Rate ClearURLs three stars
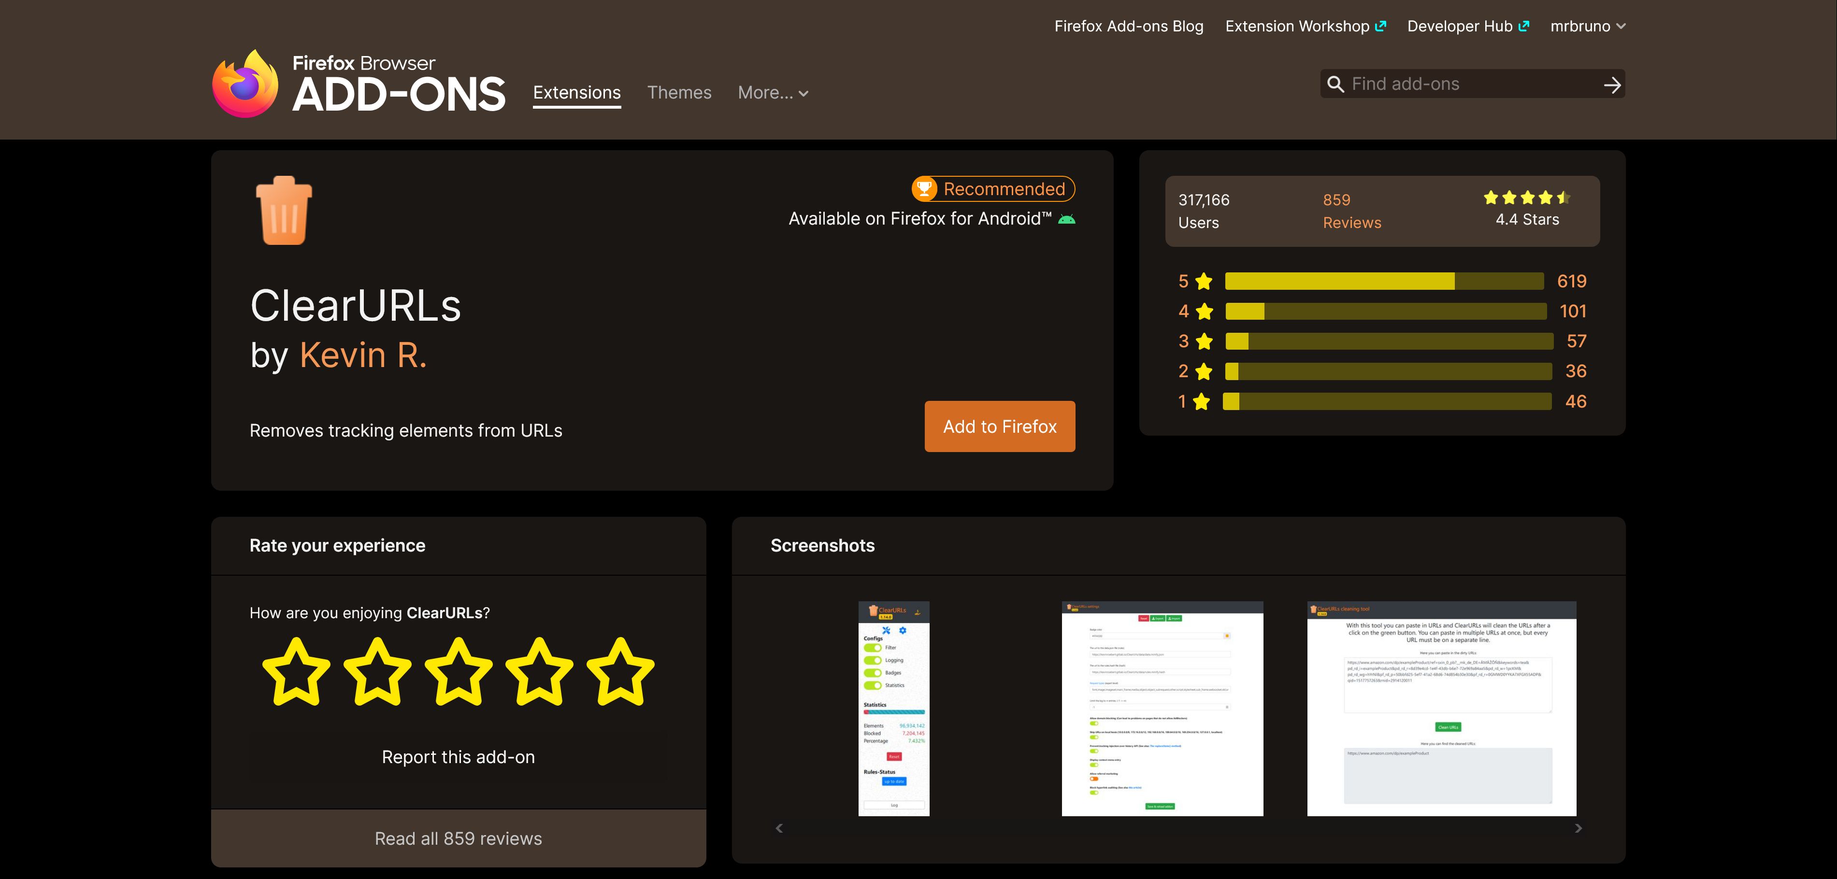Viewport: 1837px width, 879px height. (x=459, y=671)
